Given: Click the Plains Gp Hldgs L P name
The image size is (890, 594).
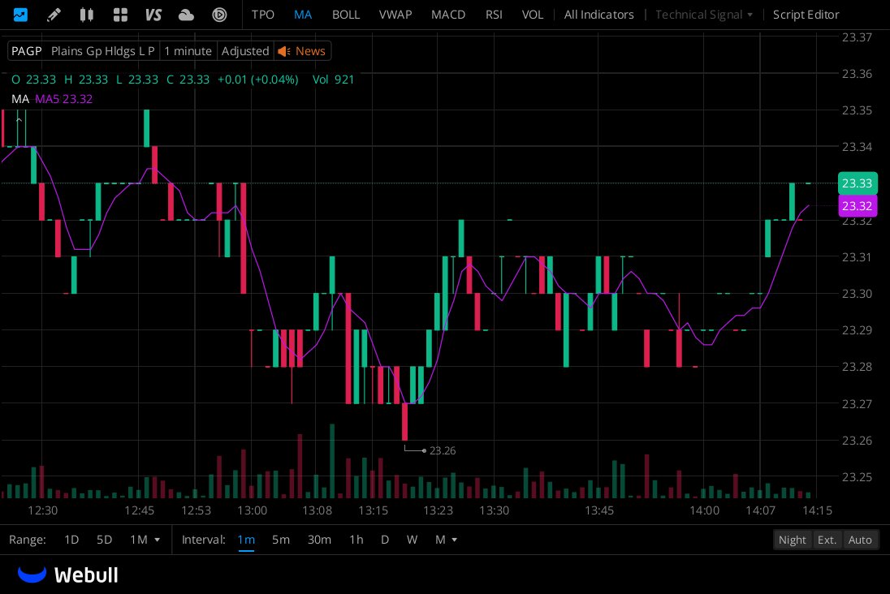Looking at the screenshot, I should [103, 51].
